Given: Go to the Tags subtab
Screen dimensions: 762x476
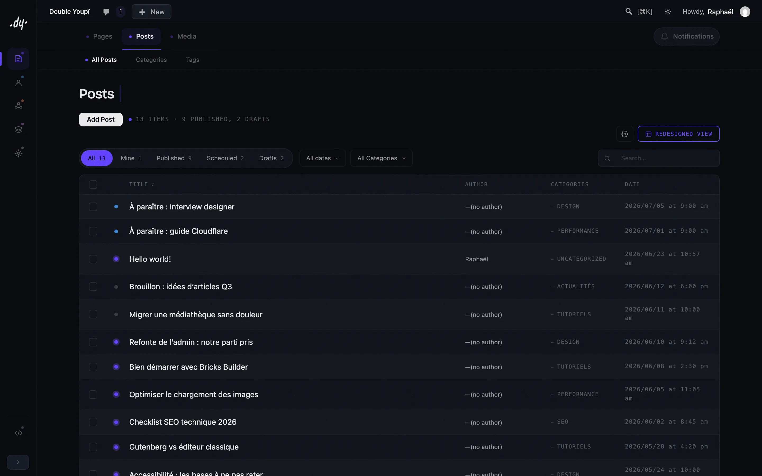Looking at the screenshot, I should [192, 60].
